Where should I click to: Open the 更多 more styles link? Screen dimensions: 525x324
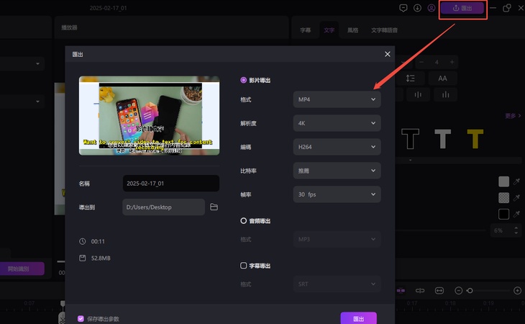[513, 116]
